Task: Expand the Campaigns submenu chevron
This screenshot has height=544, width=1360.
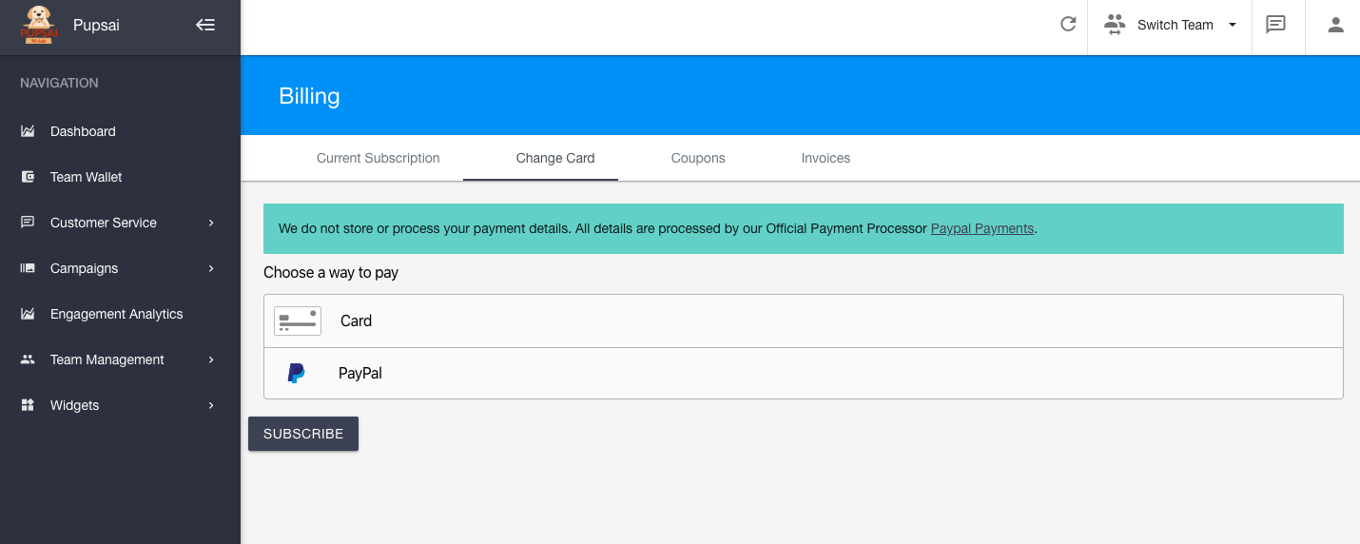Action: (x=211, y=268)
